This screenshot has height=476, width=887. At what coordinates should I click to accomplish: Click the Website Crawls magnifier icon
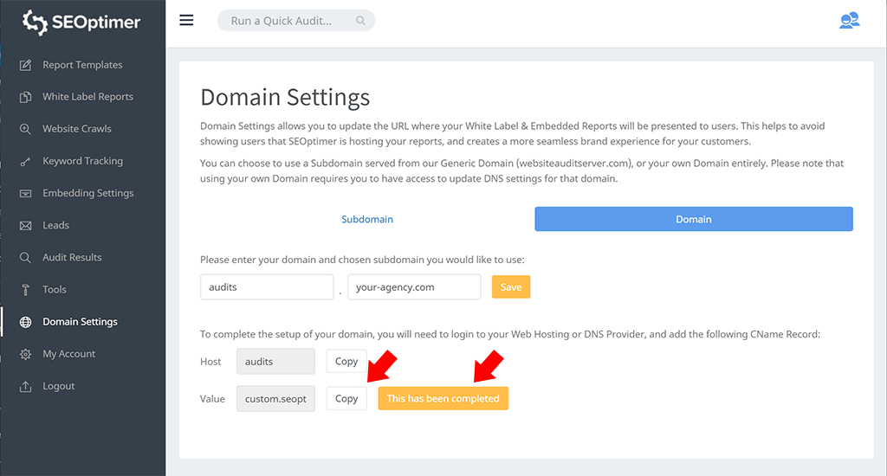click(x=25, y=129)
